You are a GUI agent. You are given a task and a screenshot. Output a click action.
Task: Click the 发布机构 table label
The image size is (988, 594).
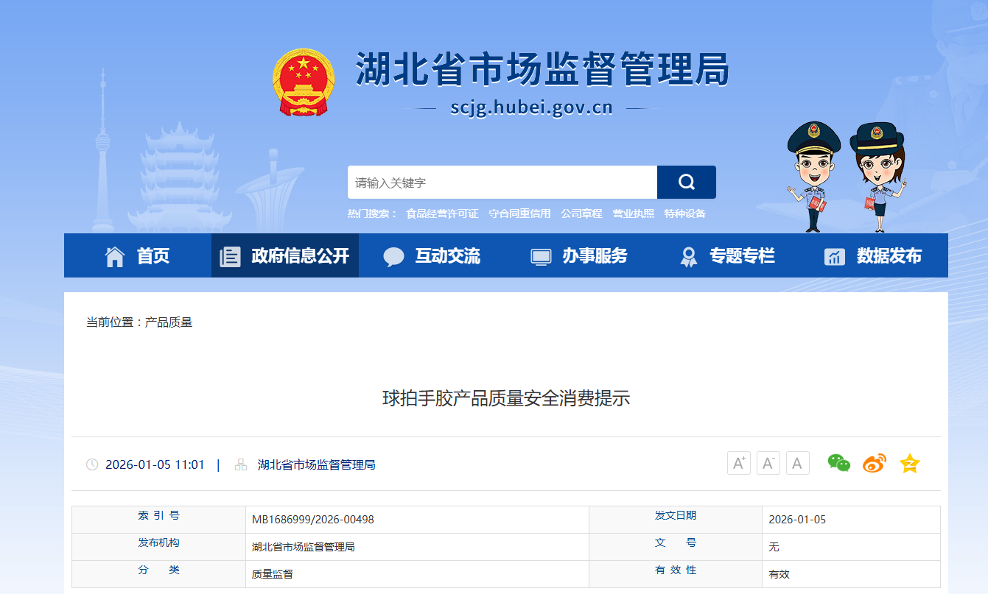coord(158,542)
